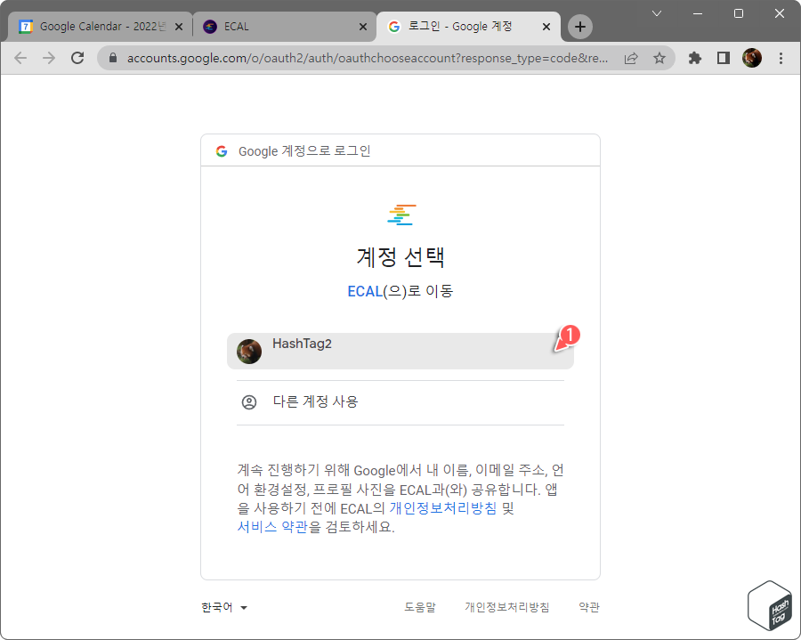Click the Google 'G' logo in header

220,150
